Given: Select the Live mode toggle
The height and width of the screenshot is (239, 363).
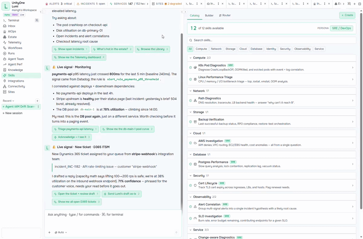Looking at the screenshot, I should (x=22, y=15).
